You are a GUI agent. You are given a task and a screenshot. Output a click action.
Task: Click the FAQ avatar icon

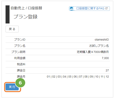click(72, 9)
